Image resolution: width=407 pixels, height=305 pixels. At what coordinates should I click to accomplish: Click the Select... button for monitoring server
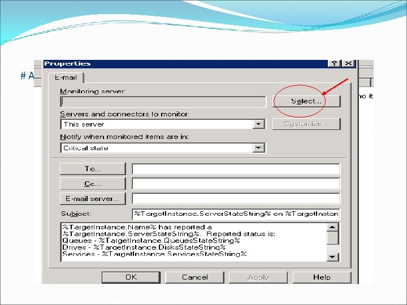(x=306, y=101)
